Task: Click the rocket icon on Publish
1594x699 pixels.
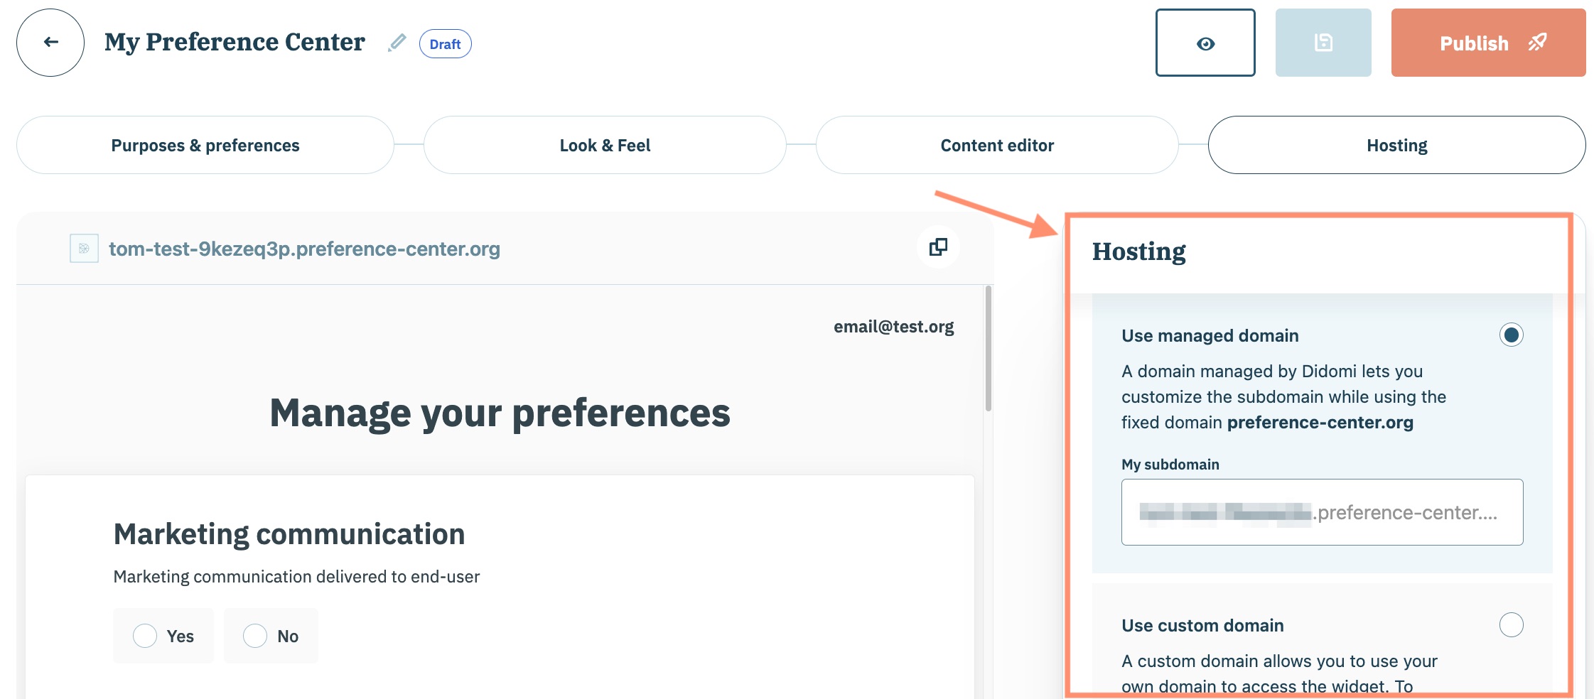Action: (x=1537, y=43)
